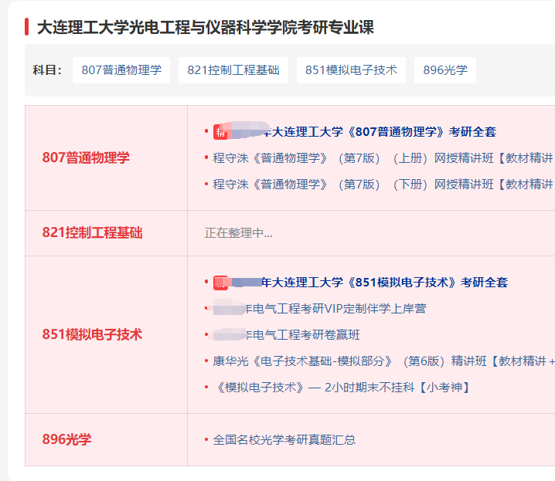Click the page title 大连理工大学光电工程与仪器科学学院考研专业课
The height and width of the screenshot is (481, 555).
(206, 27)
